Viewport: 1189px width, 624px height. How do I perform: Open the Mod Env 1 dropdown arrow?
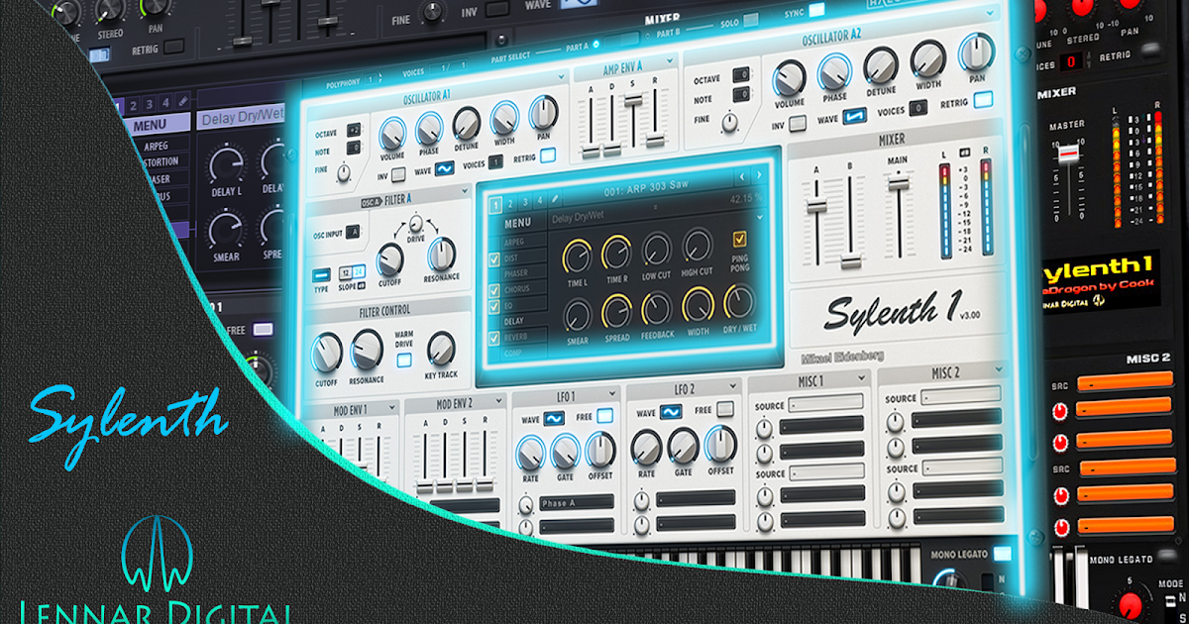click(x=394, y=406)
